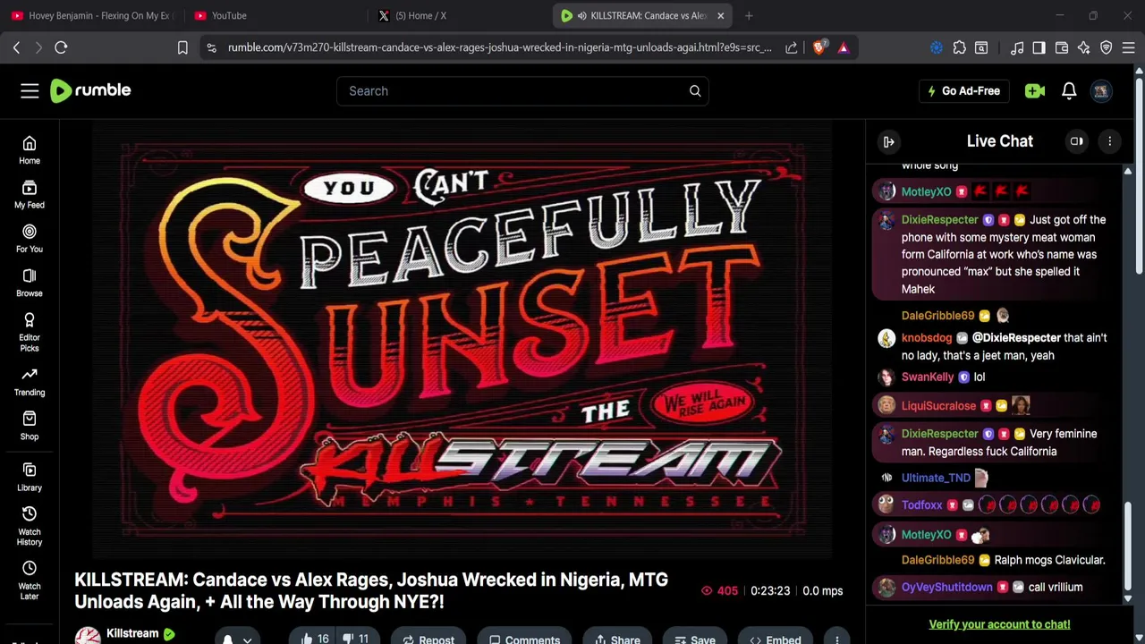Viewport: 1145px width, 644px height.
Task: Open Brave playlist music note icon
Action: 1017,47
